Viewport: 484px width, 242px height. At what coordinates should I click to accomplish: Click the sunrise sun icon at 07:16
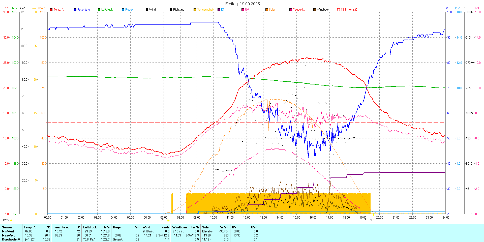(168, 220)
